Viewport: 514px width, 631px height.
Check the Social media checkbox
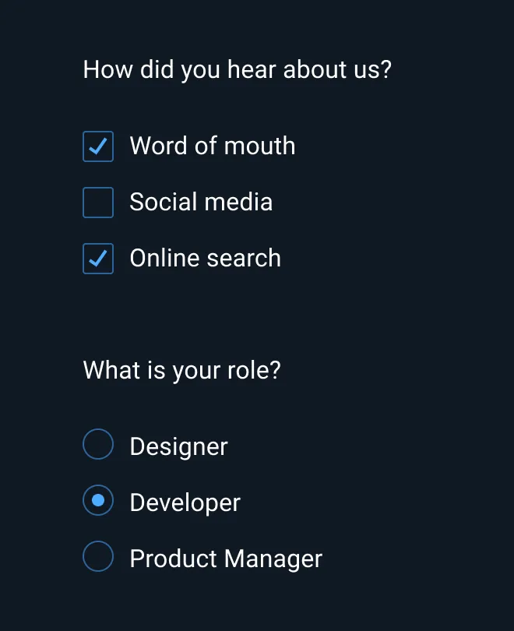(97, 202)
